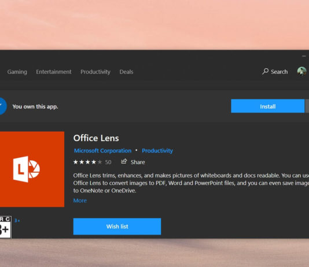309x267 pixels.
Task: Click the More description link
Action: [x=80, y=201]
